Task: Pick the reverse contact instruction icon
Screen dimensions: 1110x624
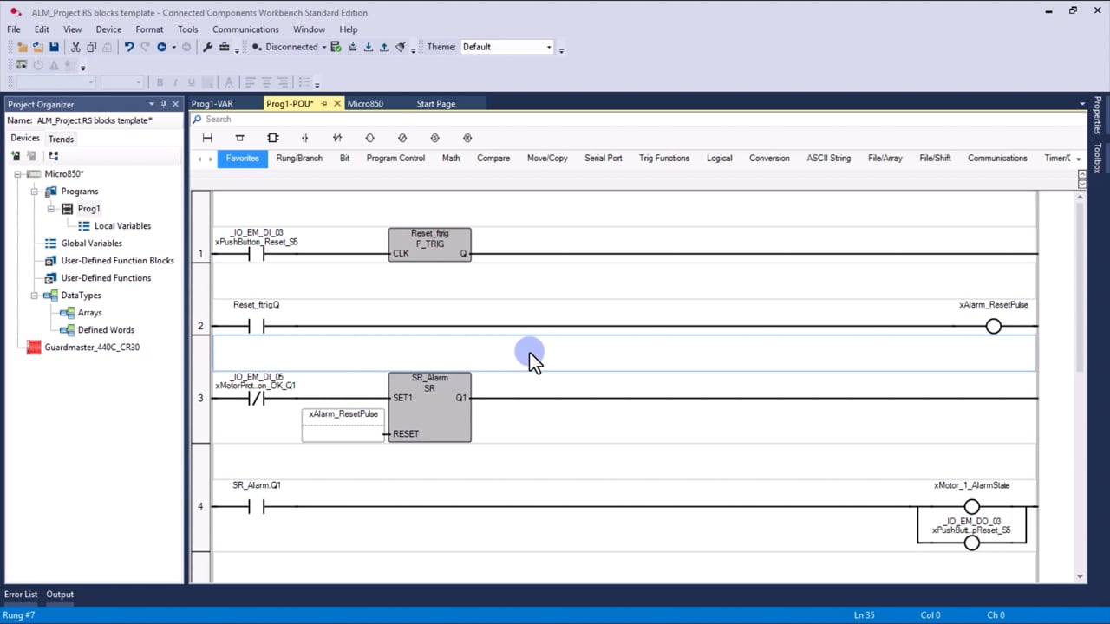Action: 337,138
